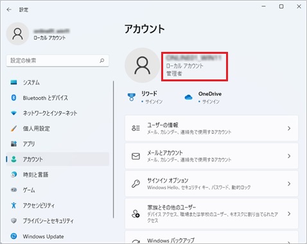Expand サインイン オプション chevron

pos(289,184)
